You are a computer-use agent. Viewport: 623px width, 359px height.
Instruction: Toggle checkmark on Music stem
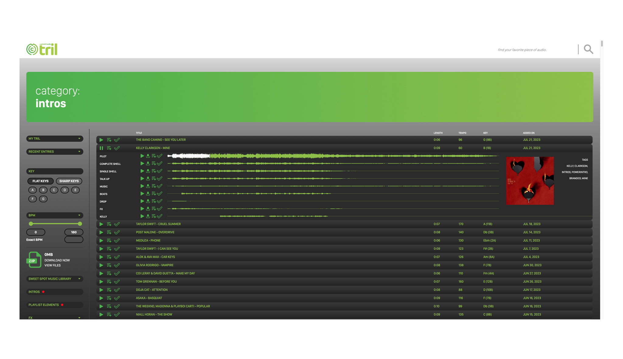pos(160,186)
